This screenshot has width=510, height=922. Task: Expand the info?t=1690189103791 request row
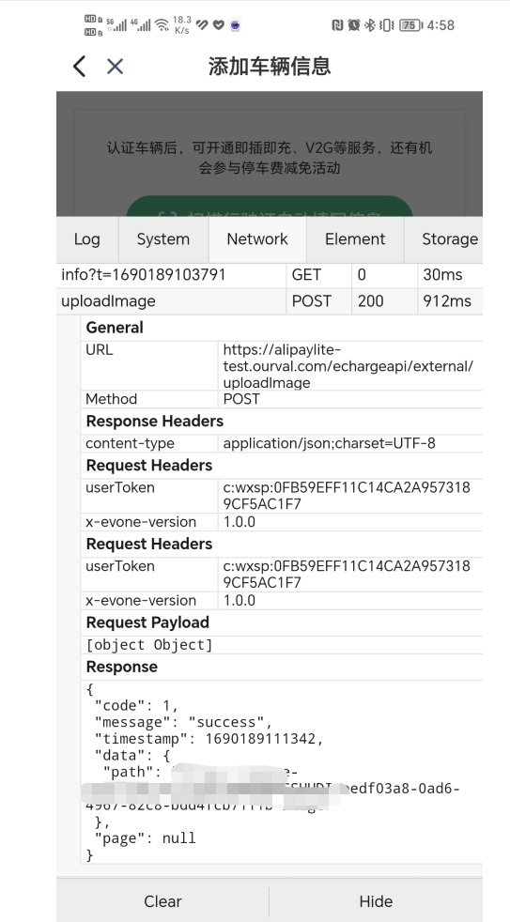[270, 275]
